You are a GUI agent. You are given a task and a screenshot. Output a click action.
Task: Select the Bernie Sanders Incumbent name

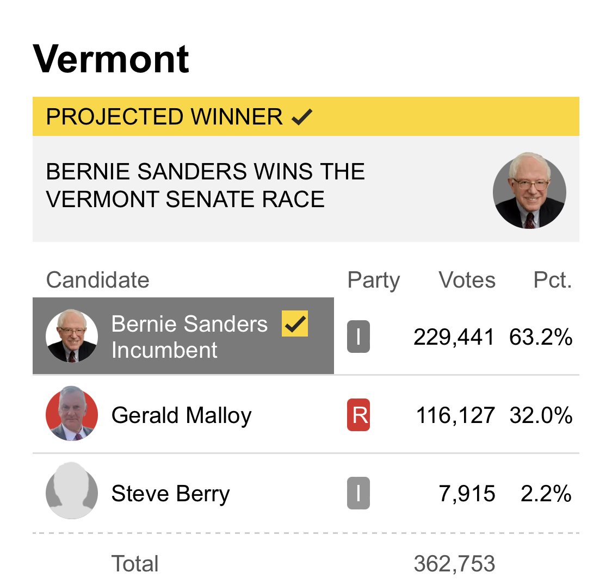189,337
